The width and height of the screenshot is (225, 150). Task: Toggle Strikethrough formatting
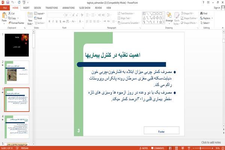64,21
